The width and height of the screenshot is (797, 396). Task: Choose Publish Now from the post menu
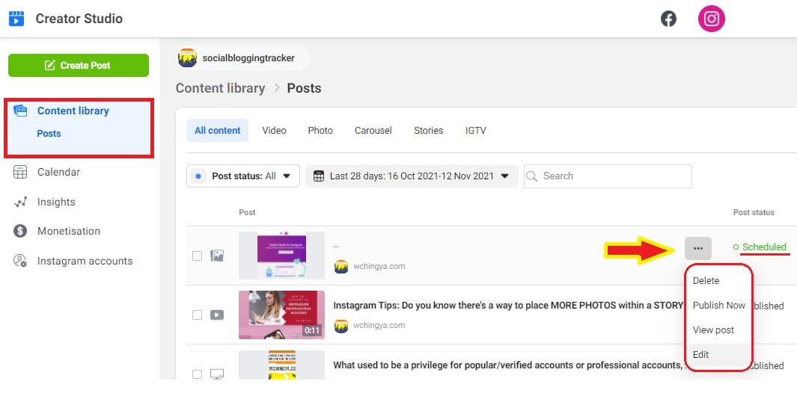(x=718, y=305)
